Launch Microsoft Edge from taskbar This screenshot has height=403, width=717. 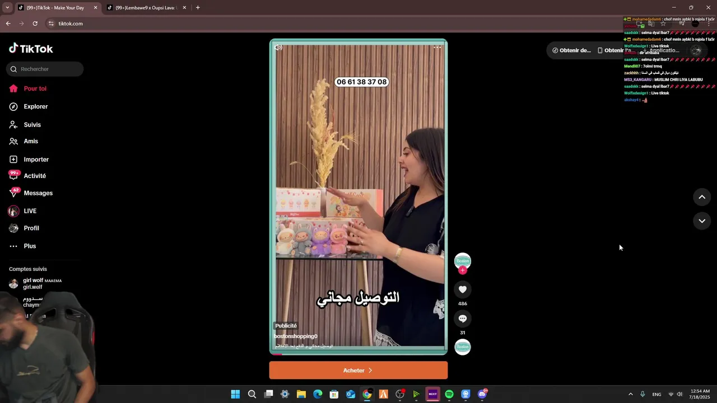point(318,394)
